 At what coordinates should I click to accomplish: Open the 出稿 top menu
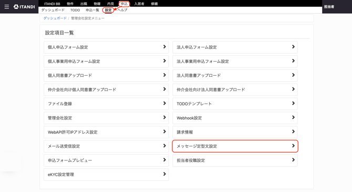click(84, 4)
